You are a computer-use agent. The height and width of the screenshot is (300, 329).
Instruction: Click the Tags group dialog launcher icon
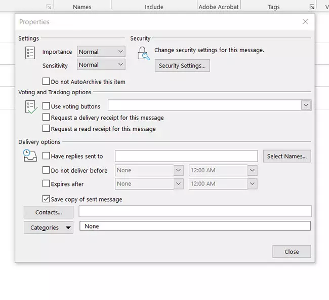coord(312,7)
